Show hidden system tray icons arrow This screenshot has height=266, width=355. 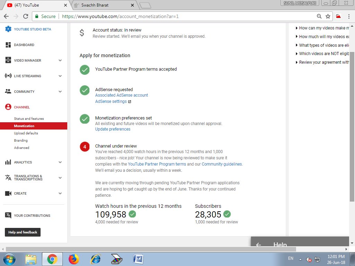[x=301, y=259]
